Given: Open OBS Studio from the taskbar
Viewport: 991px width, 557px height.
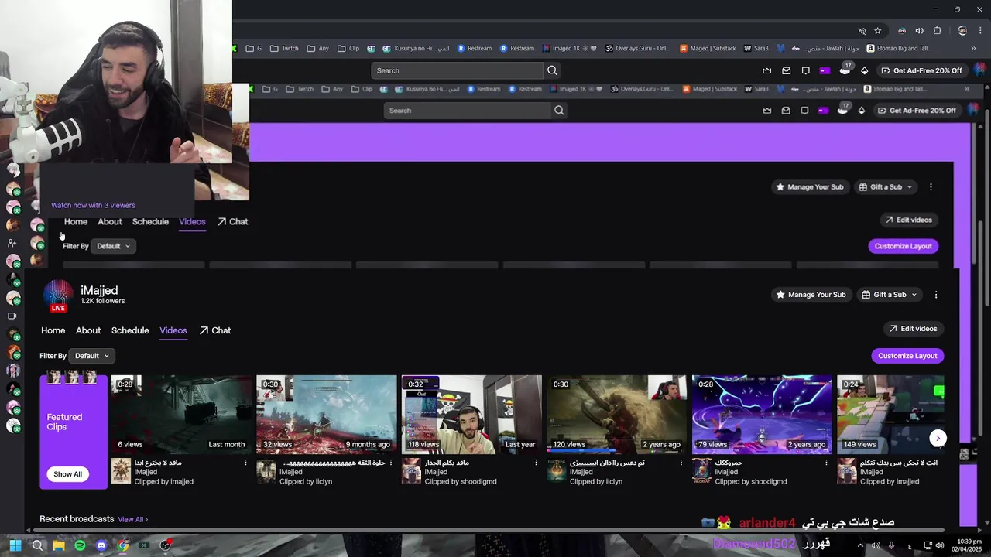Looking at the screenshot, I should (x=165, y=545).
